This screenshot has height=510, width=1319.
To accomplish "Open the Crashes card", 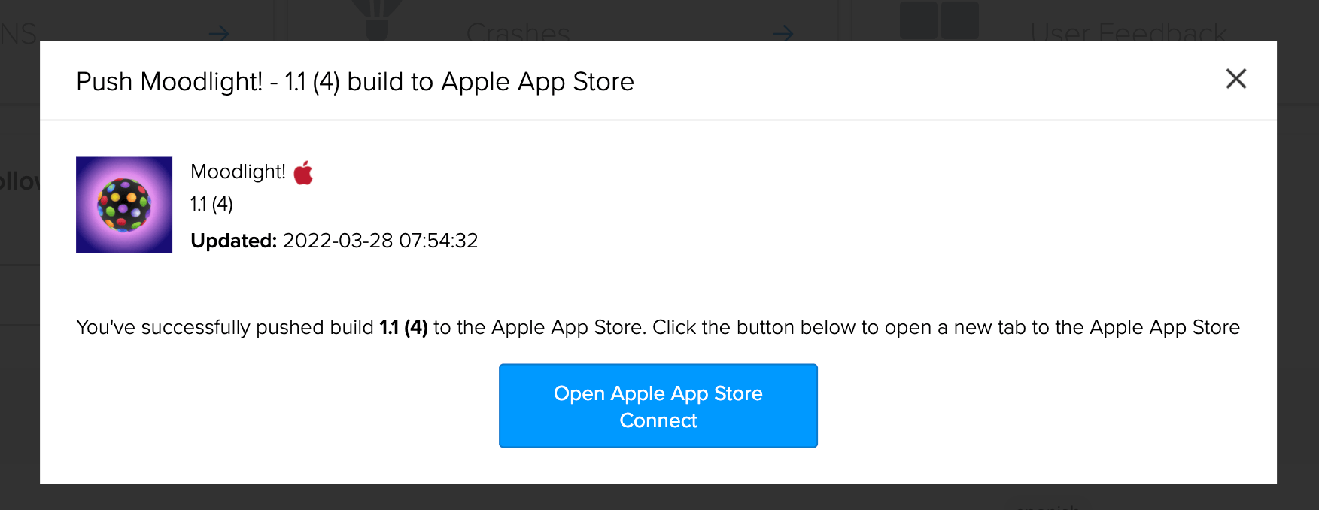I will [x=518, y=33].
